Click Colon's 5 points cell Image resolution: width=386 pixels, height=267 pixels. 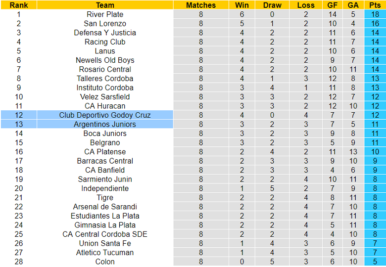(x=375, y=262)
